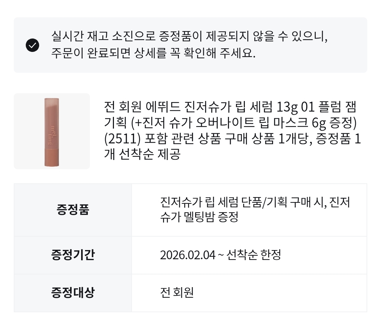The image size is (381, 326).
Task: Click the 실시간 재고 소진 notice line
Action: coord(189,36)
